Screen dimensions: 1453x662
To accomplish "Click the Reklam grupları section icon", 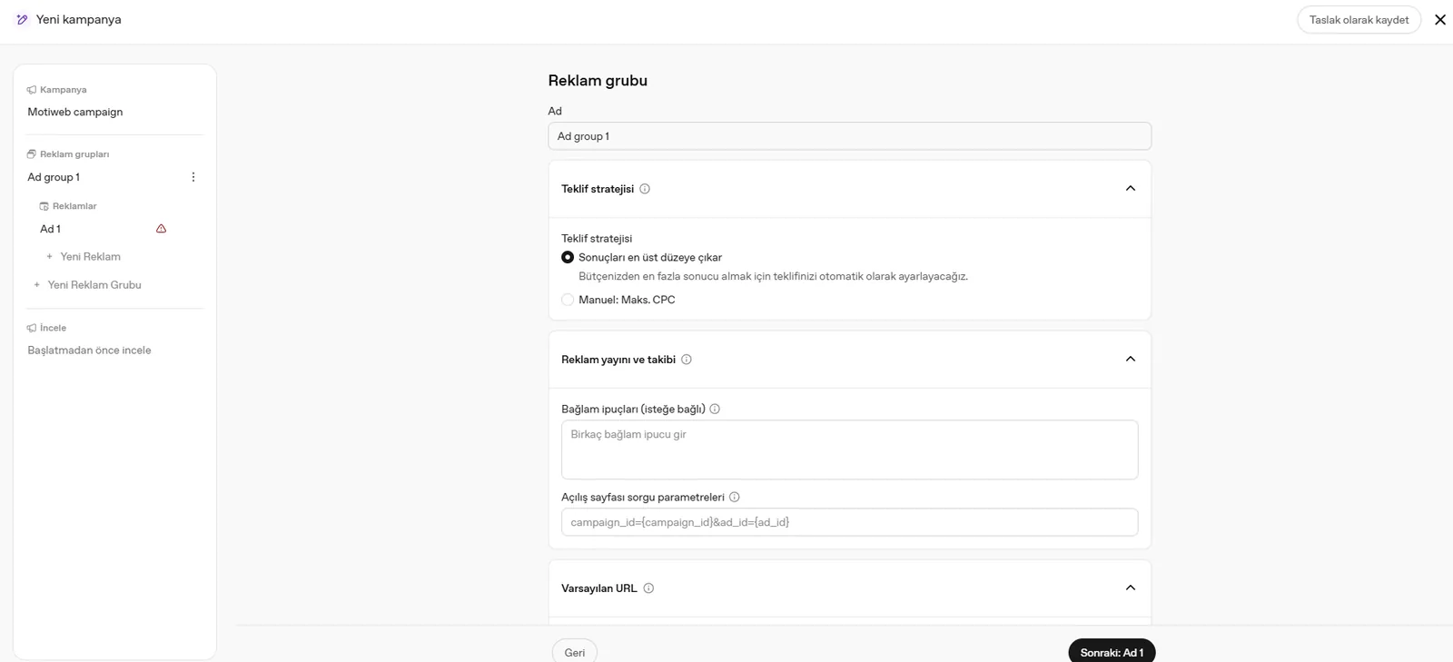I will (32, 154).
